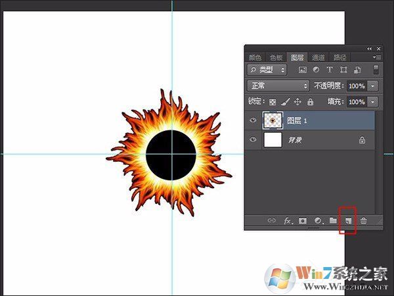394x296 pixels.
Task: Open the 色板 swatches tab
Action: coord(276,57)
